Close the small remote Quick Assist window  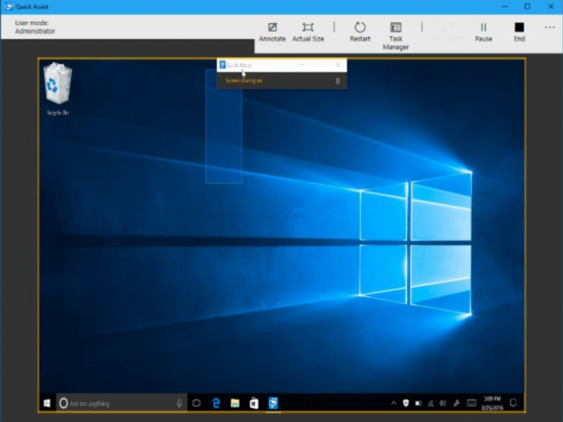point(338,65)
